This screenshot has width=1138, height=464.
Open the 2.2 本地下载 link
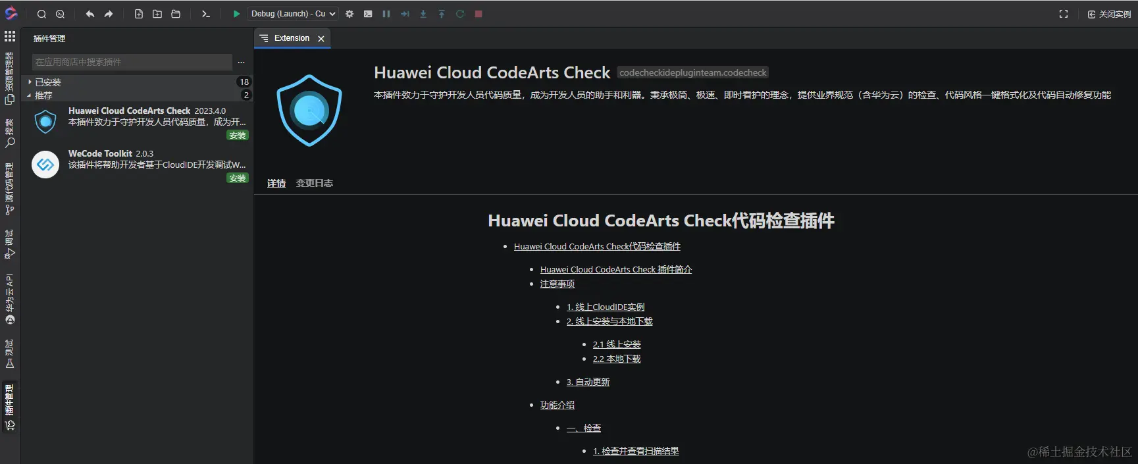point(617,359)
